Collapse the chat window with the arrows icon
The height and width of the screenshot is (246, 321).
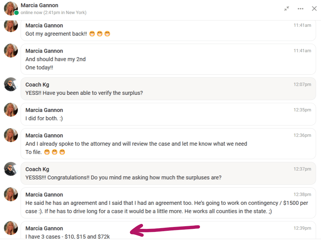point(287,8)
